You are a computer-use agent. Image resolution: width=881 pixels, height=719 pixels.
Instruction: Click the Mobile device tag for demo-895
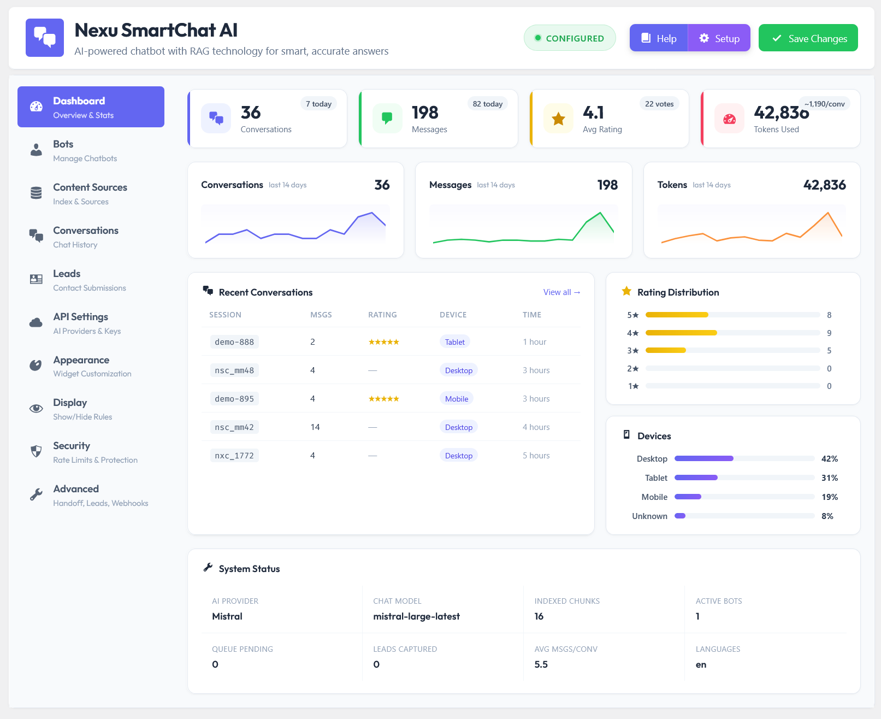point(457,398)
